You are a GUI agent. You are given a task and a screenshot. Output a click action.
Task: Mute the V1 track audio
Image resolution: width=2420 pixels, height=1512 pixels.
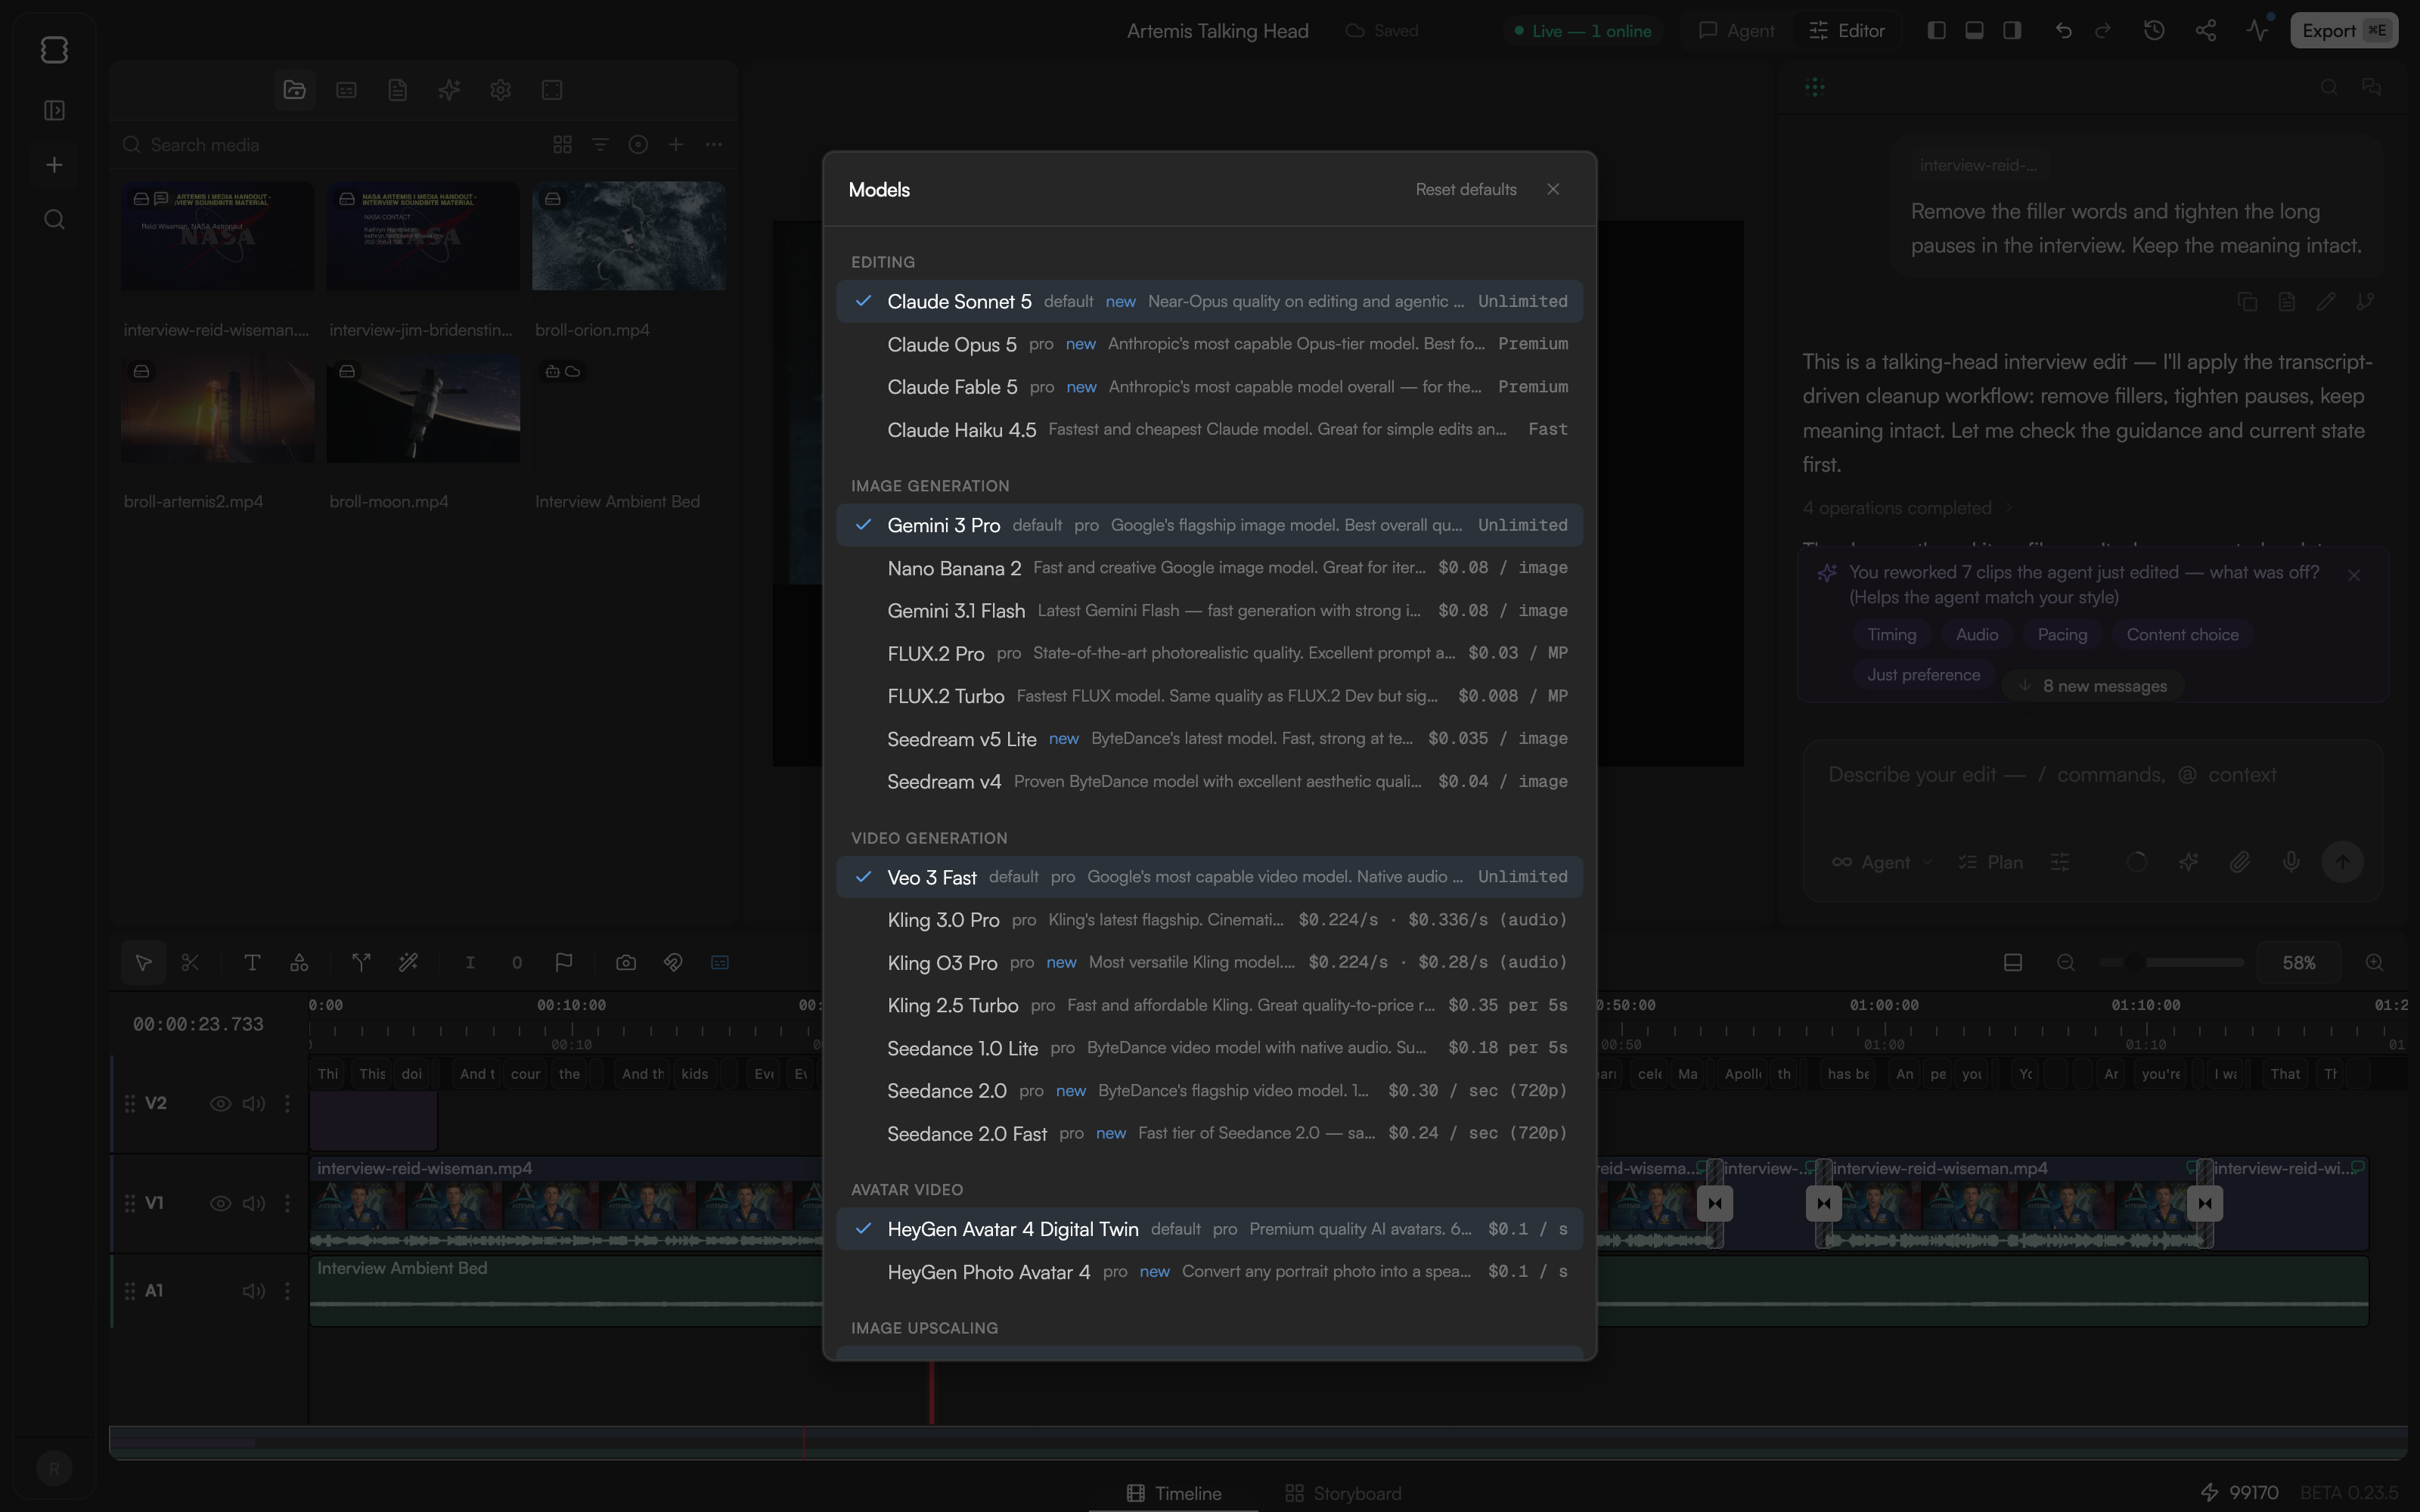254,1204
